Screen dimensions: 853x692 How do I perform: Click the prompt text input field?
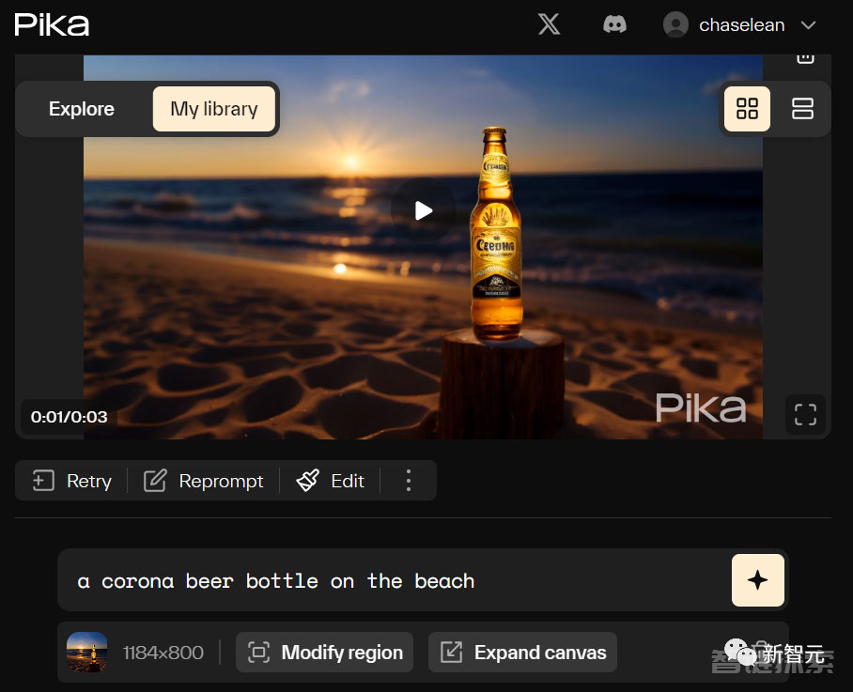[394, 580]
